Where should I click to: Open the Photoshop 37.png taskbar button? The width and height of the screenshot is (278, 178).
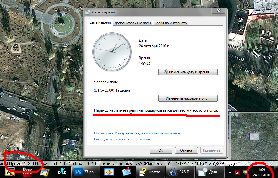pos(86,172)
